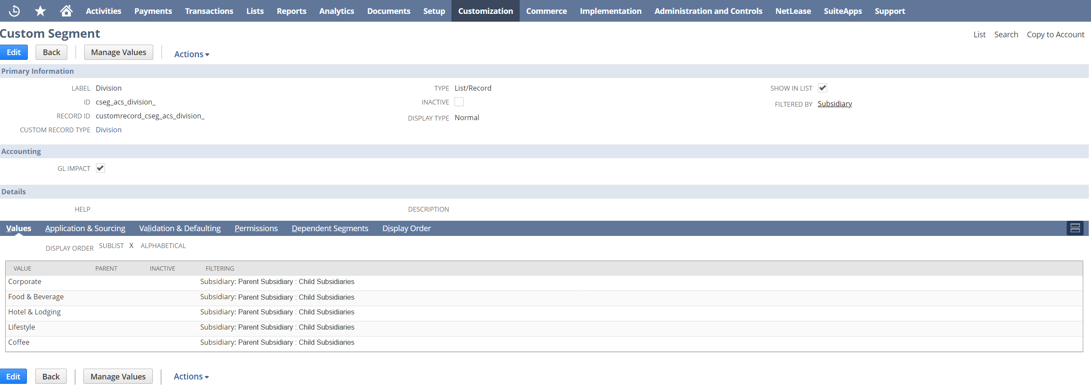
Task: Open the List link
Action: tap(979, 34)
